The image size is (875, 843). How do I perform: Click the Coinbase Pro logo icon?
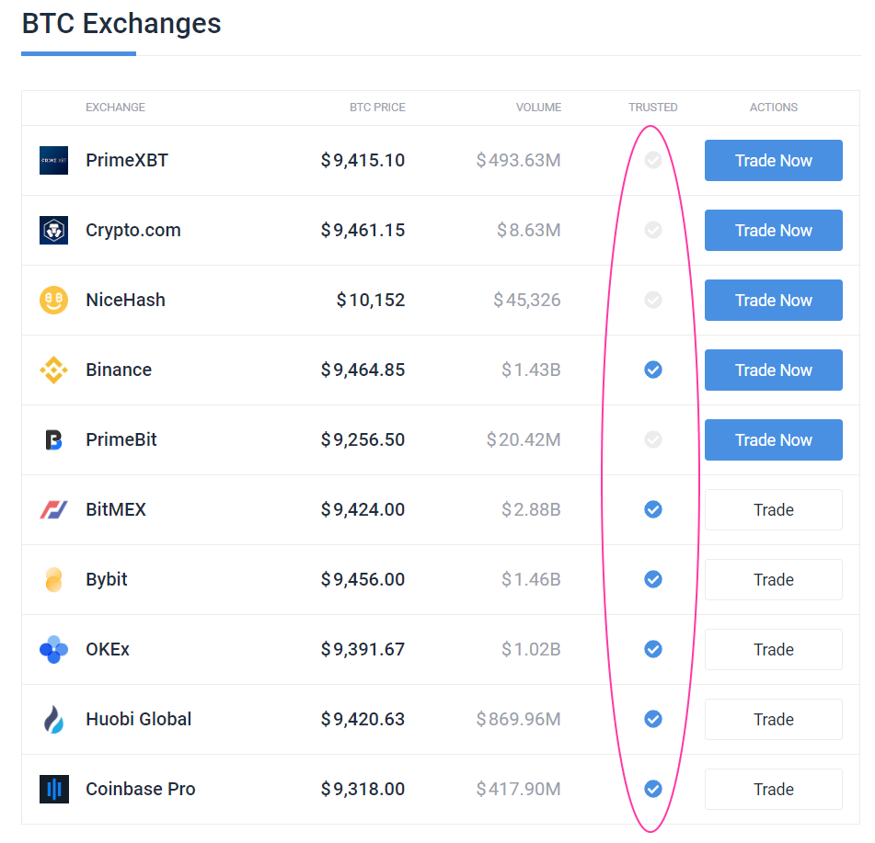[53, 789]
